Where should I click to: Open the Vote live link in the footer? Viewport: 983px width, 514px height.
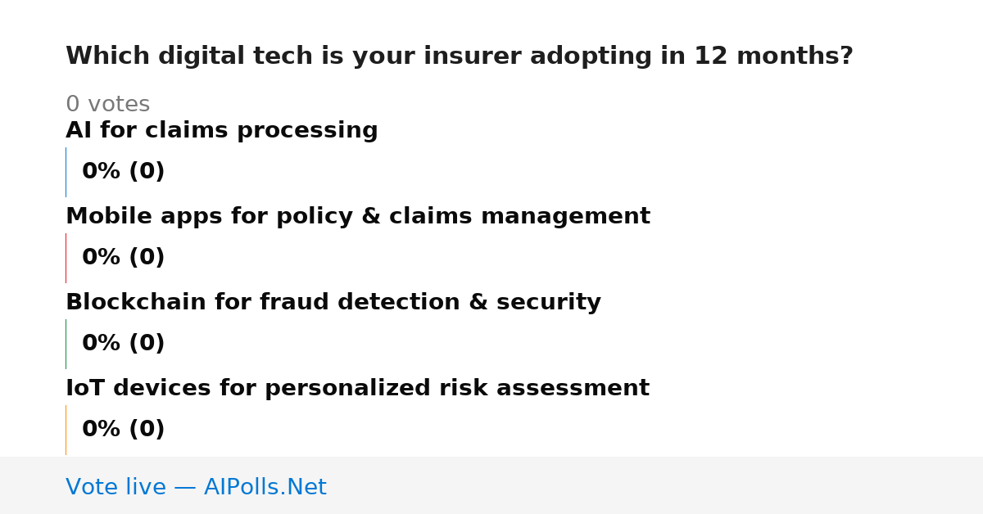coord(196,488)
